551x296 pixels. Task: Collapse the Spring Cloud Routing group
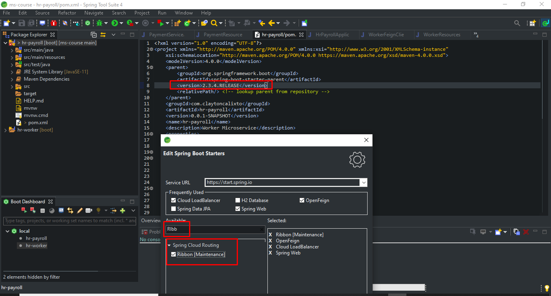tap(169, 245)
